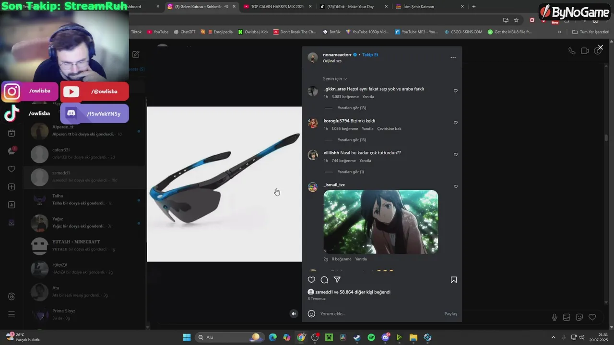Click the comment bubble icon under post
Viewport: 614px width, 345px height.
pos(324,280)
